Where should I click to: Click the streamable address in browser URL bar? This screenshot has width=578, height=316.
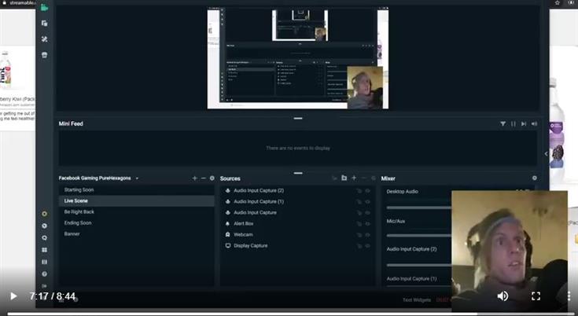22,2
